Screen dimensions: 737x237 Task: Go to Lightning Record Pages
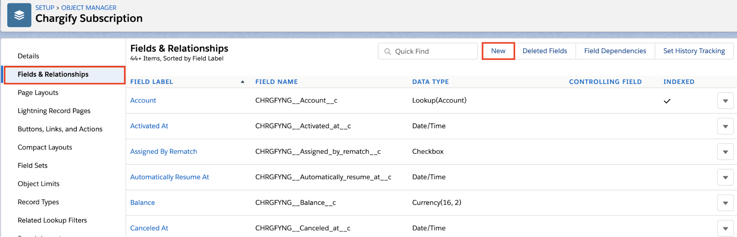pyautogui.click(x=54, y=111)
